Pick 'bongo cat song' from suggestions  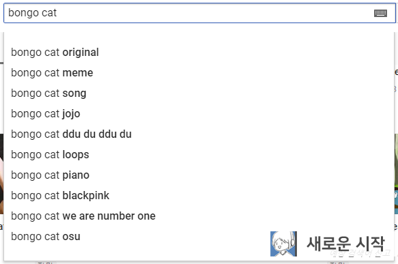click(199, 93)
